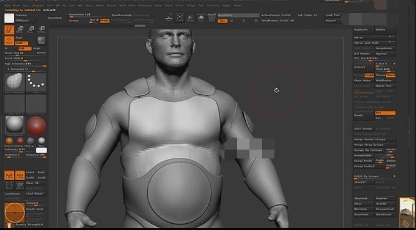Click the Duplicate subtool button
This screenshot has height=230, width=416.
(364, 30)
